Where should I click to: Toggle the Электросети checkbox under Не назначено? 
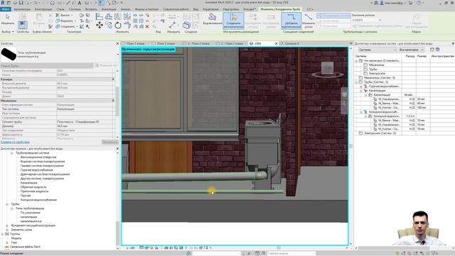pyautogui.click(x=365, y=73)
